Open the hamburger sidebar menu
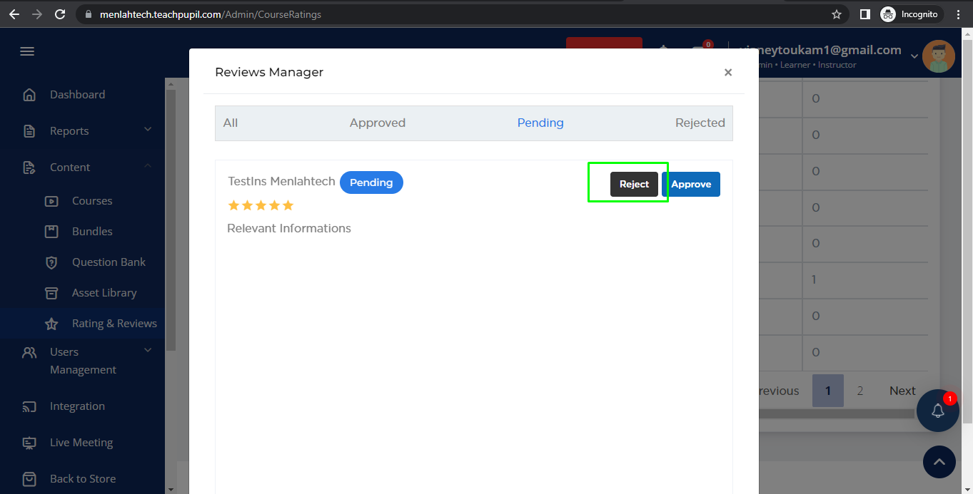This screenshot has width=973, height=494. (x=27, y=51)
